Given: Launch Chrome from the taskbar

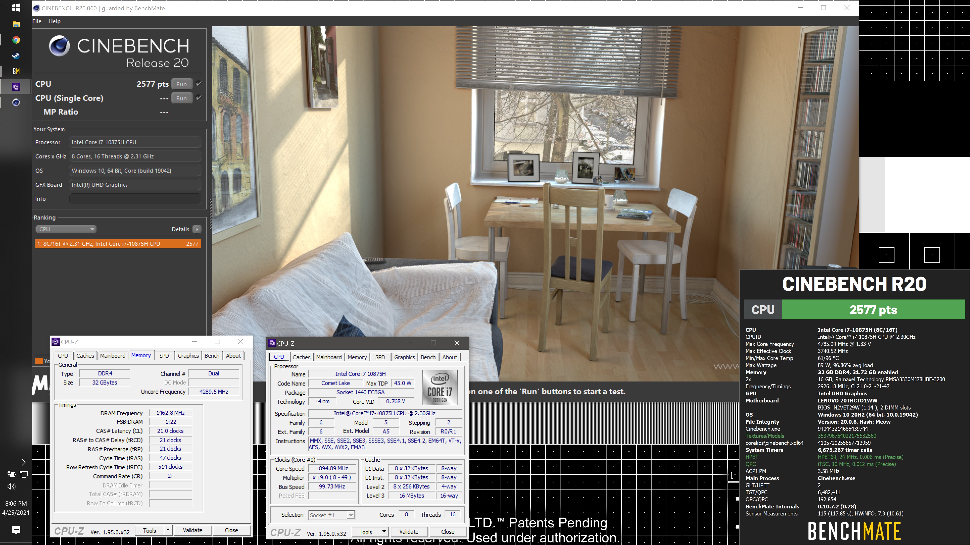Looking at the screenshot, I should pyautogui.click(x=16, y=40).
